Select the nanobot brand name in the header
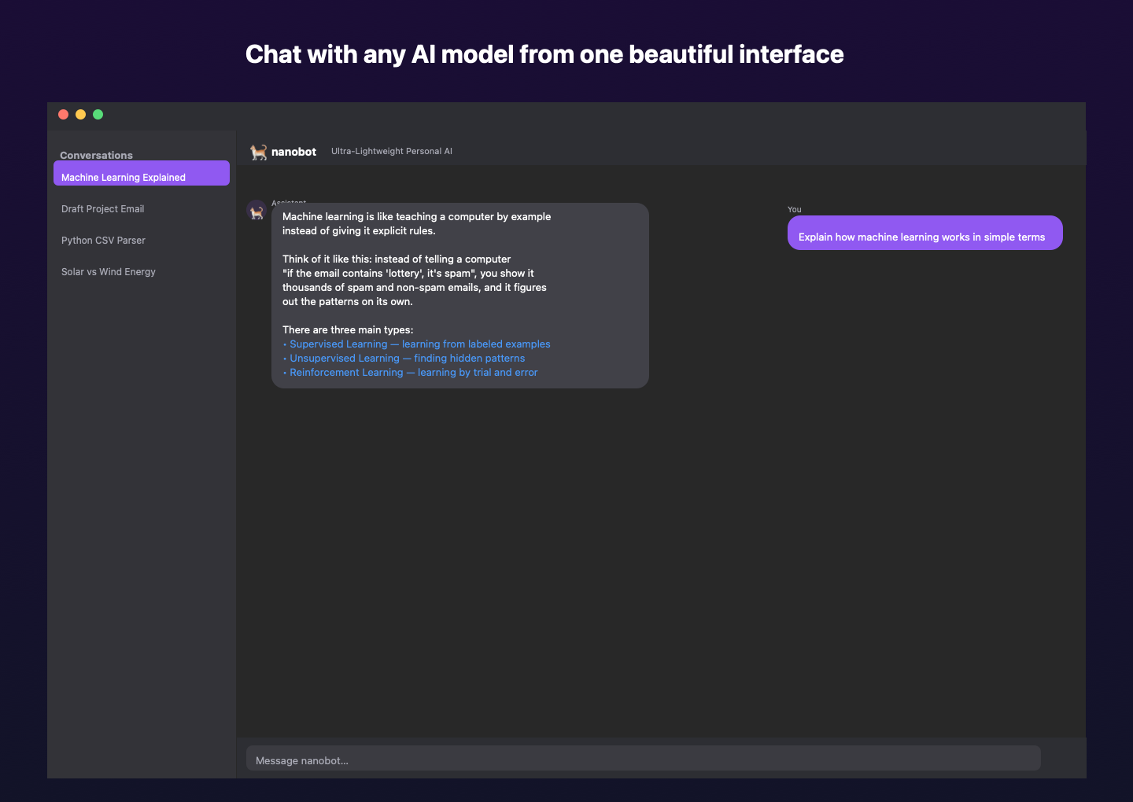1133x802 pixels. coord(293,152)
